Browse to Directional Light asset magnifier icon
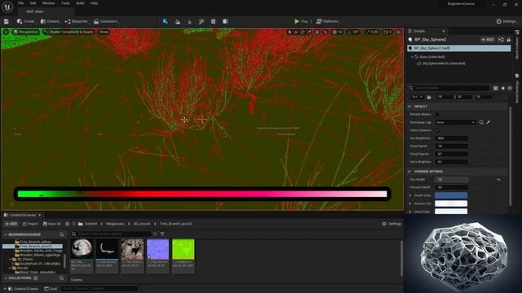 point(481,122)
